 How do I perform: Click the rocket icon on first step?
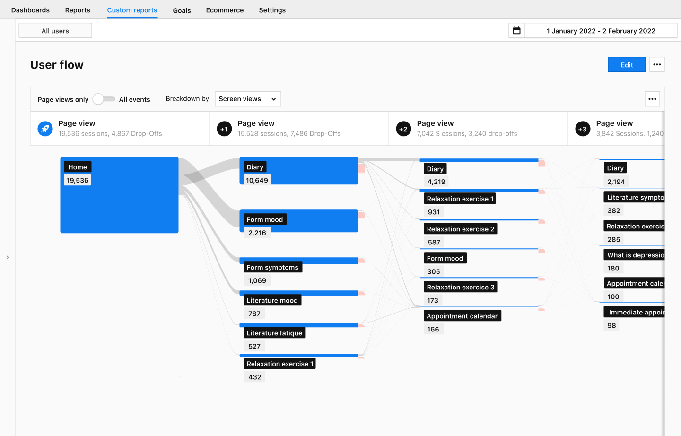(45, 129)
